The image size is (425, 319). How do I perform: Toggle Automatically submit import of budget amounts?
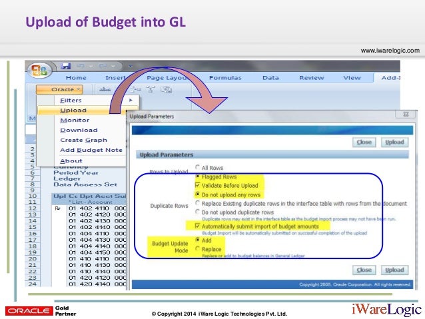[x=198, y=226]
